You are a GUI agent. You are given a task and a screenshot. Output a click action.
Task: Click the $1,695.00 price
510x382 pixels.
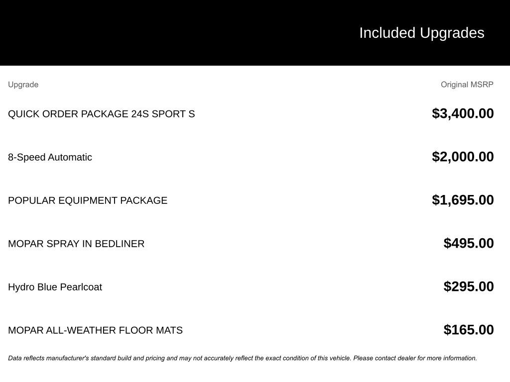463,200
